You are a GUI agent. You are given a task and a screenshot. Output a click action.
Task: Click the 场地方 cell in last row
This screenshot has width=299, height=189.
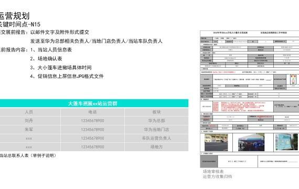pyautogui.click(x=156, y=147)
